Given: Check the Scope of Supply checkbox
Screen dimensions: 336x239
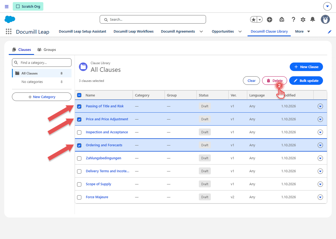Looking at the screenshot, I should click(79, 184).
